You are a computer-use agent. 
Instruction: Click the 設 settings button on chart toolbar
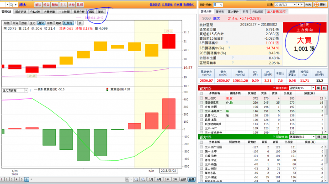tap(80, 23)
